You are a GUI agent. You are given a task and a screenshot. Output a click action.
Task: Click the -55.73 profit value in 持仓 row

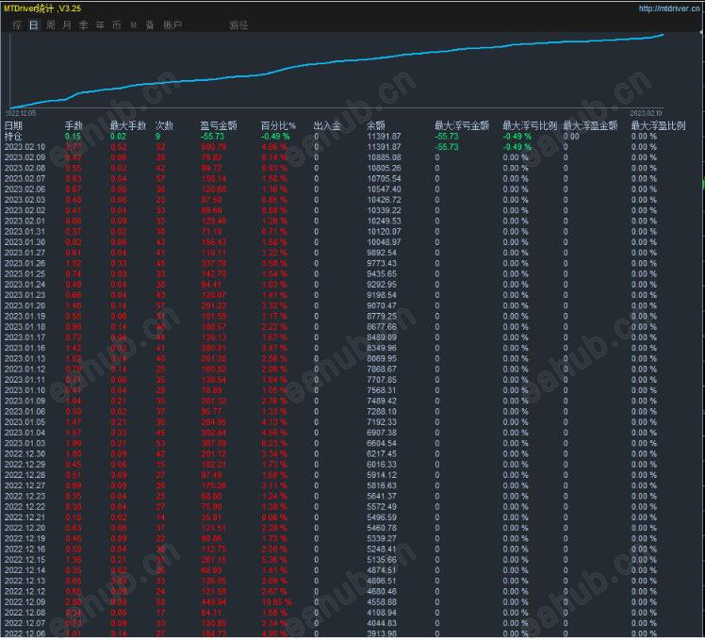(212, 137)
